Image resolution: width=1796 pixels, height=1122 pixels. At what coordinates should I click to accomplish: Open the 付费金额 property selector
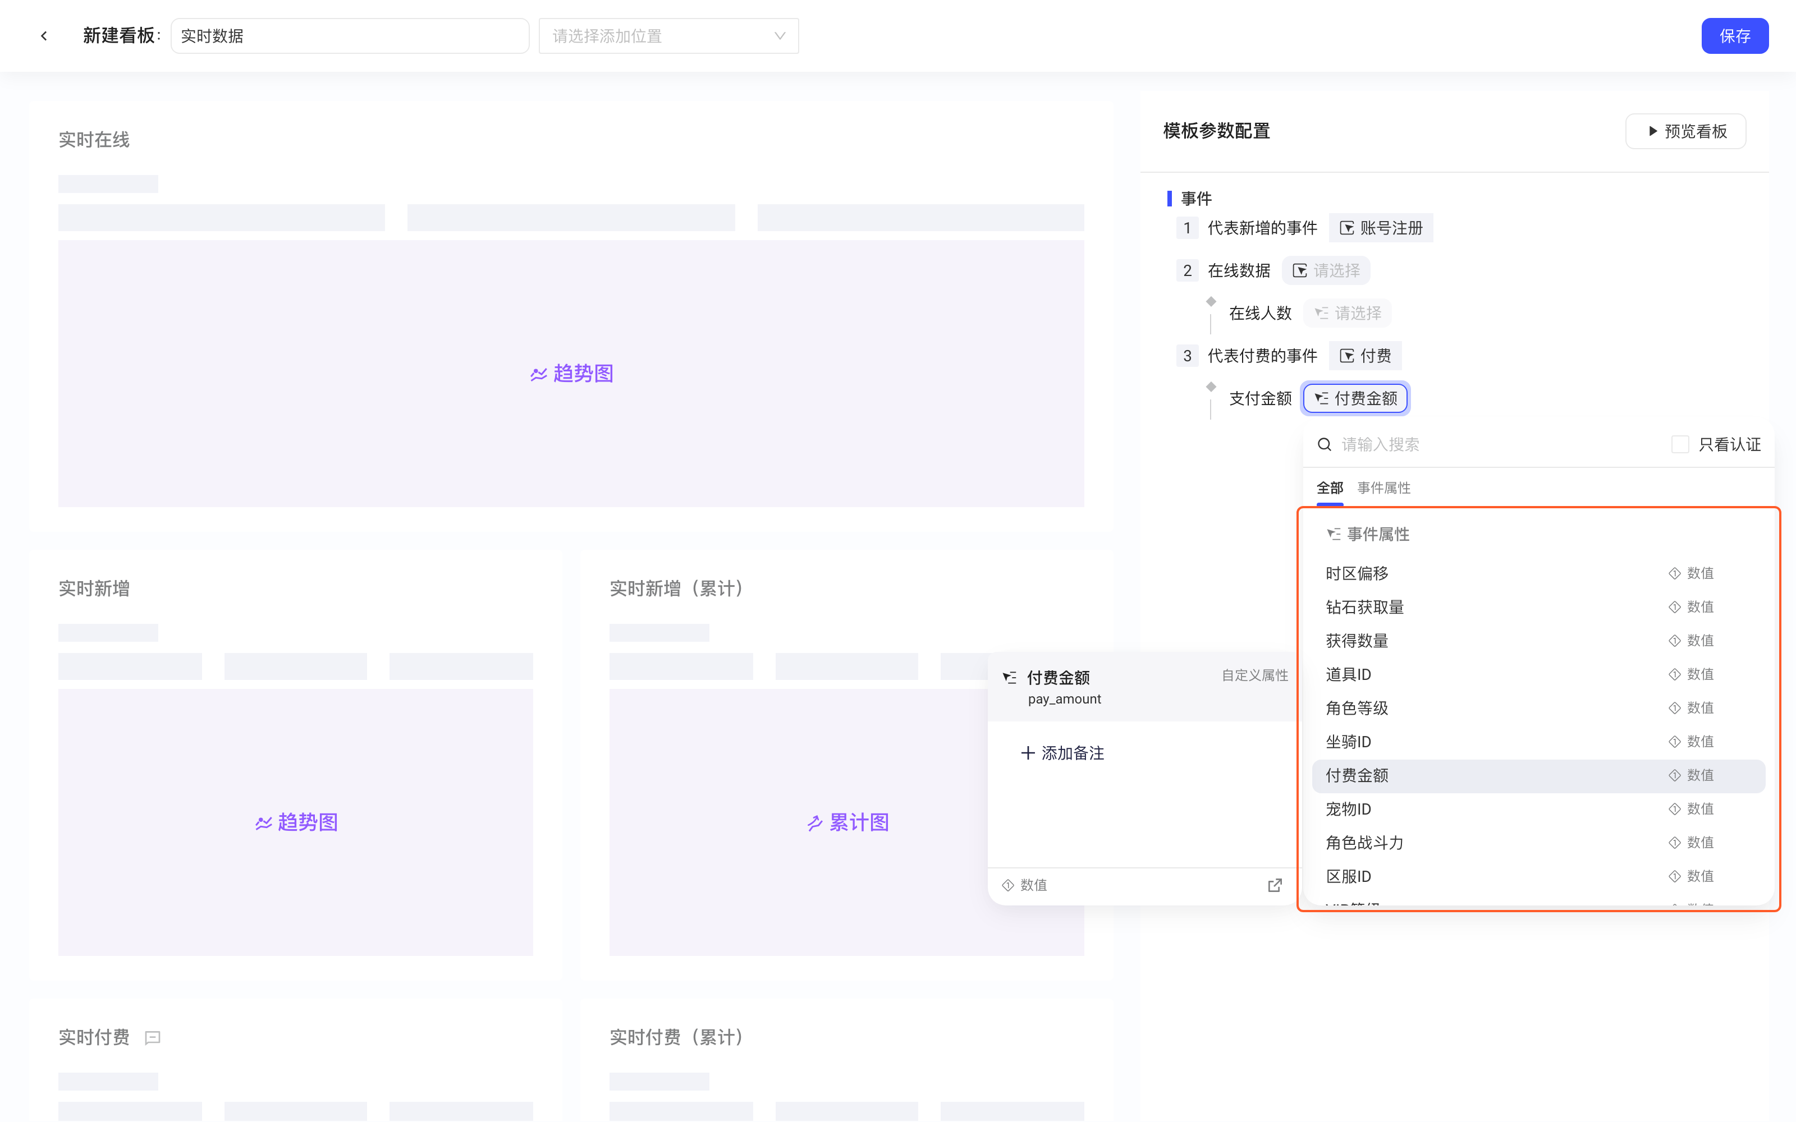point(1355,398)
